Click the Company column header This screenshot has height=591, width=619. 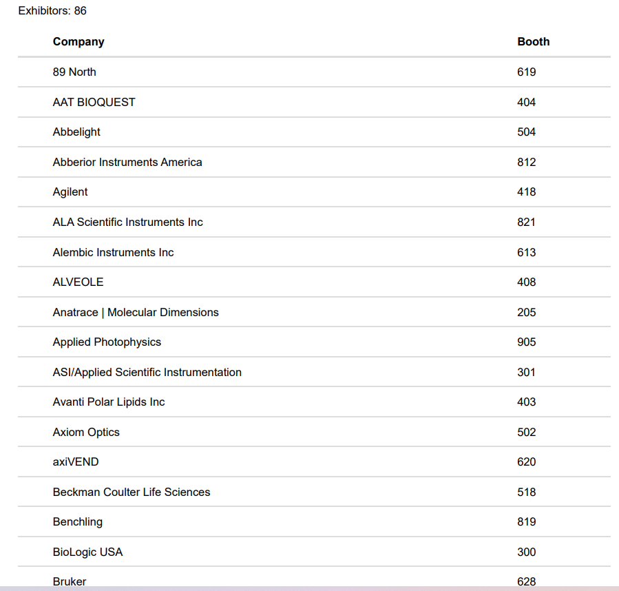[78, 42]
